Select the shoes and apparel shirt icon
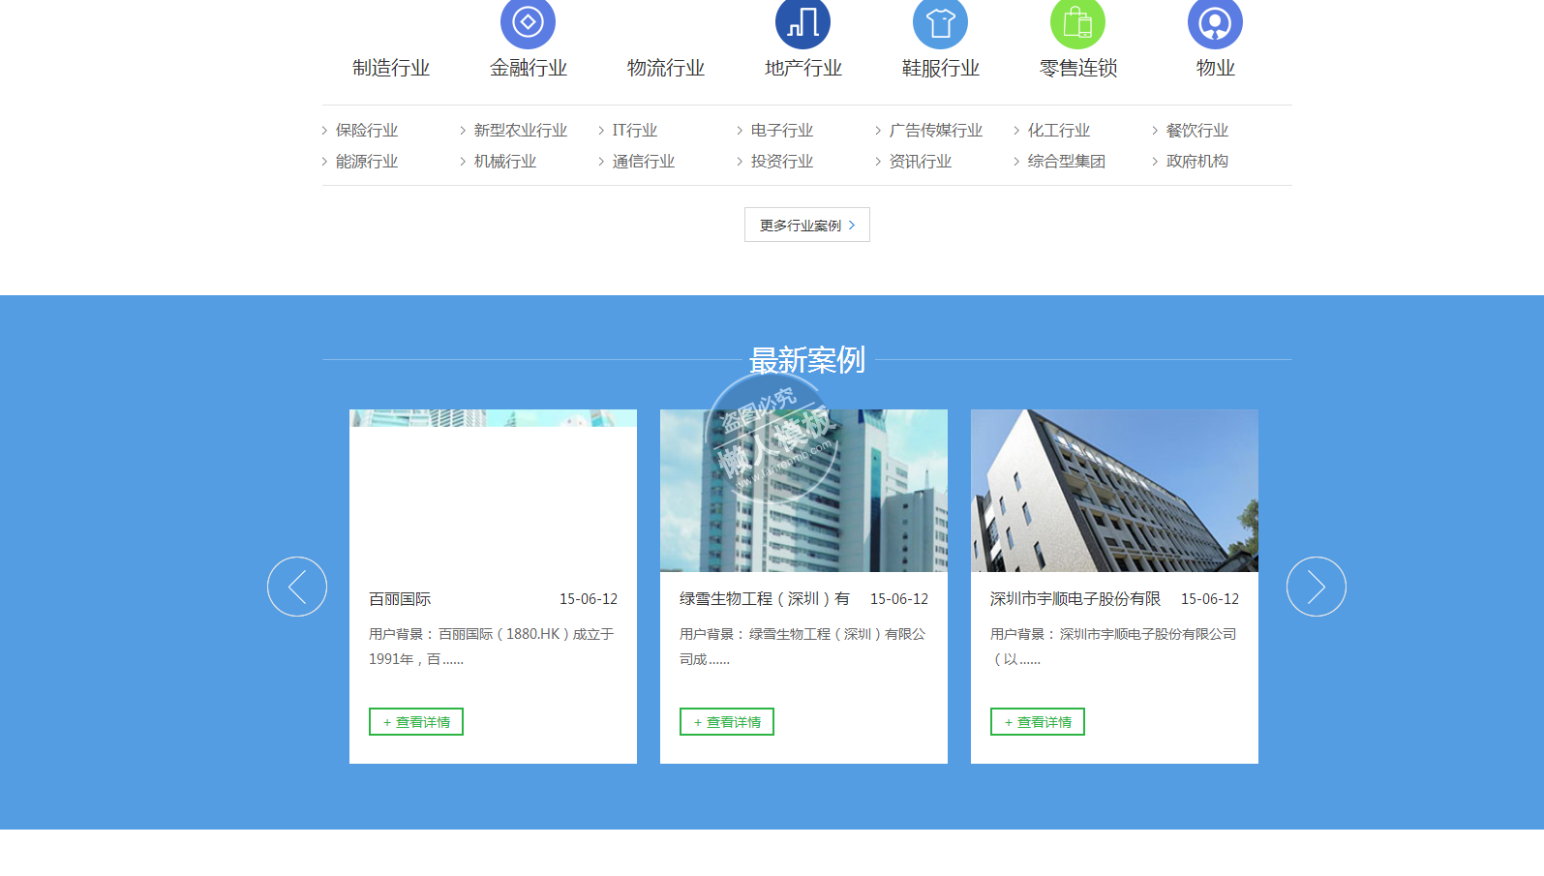The width and height of the screenshot is (1544, 876). [x=940, y=22]
